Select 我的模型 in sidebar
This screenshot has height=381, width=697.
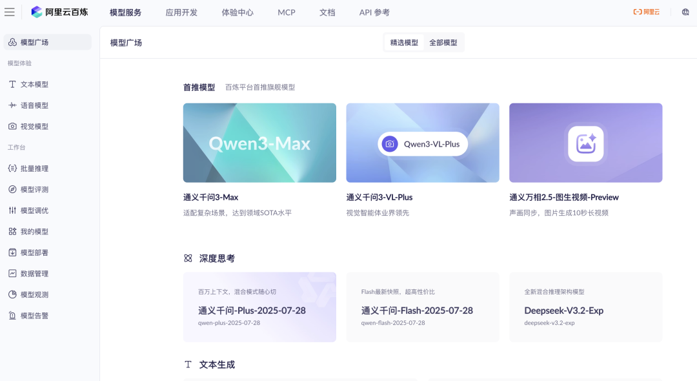(48, 232)
